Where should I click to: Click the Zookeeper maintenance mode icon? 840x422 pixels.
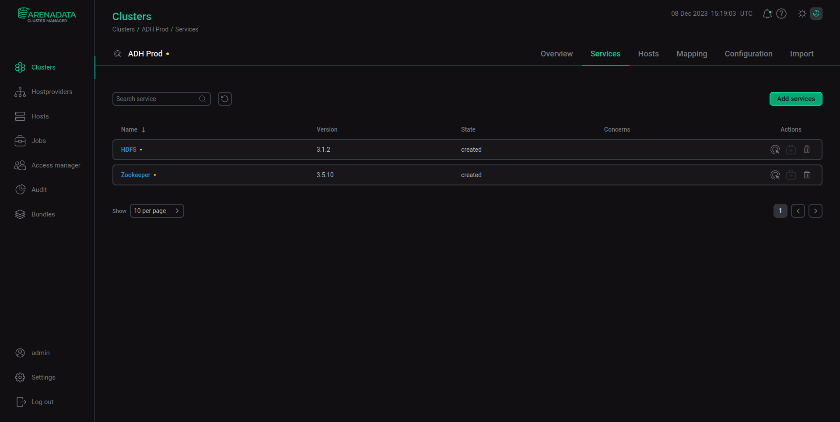(x=791, y=175)
